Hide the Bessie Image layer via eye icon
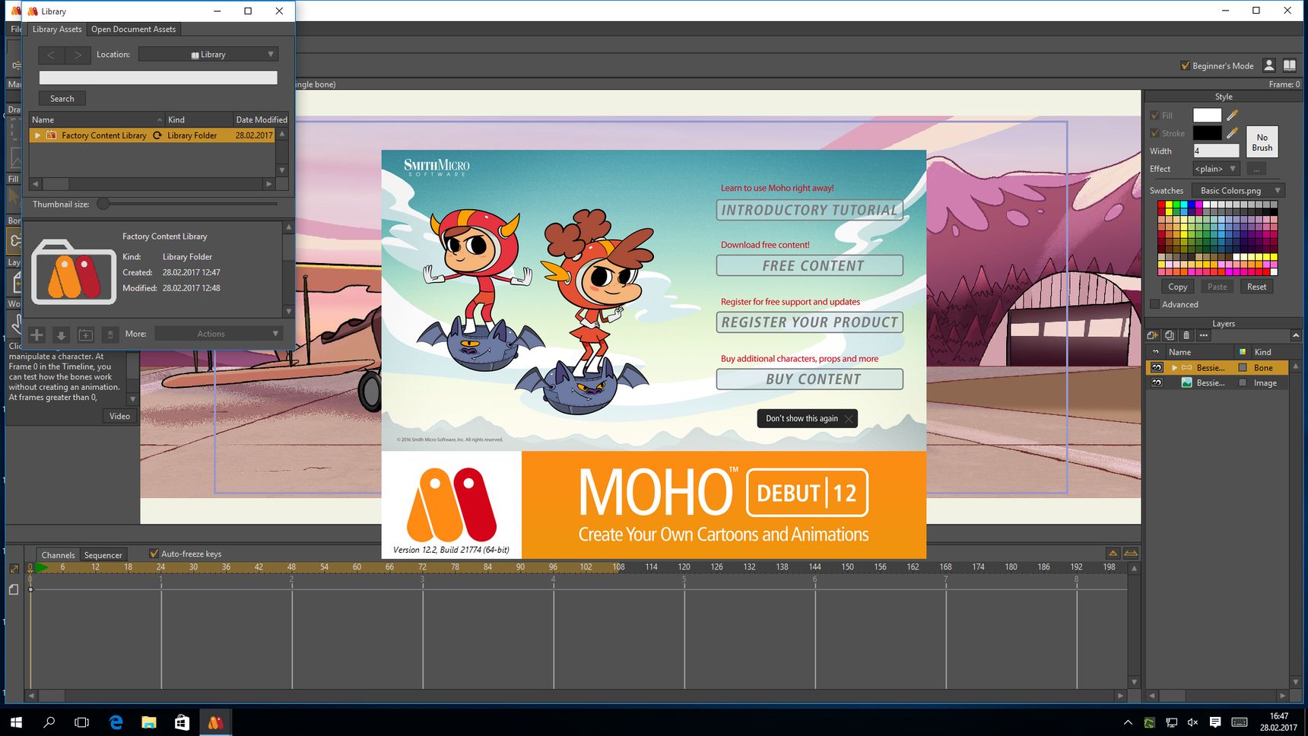The image size is (1308, 736). 1157,383
